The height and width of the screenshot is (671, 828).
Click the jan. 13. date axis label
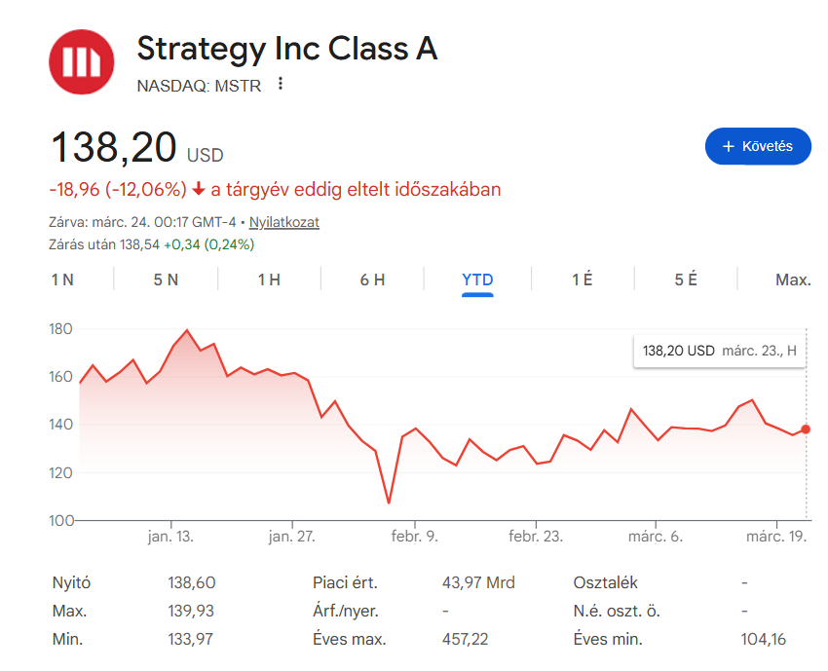pos(170,537)
